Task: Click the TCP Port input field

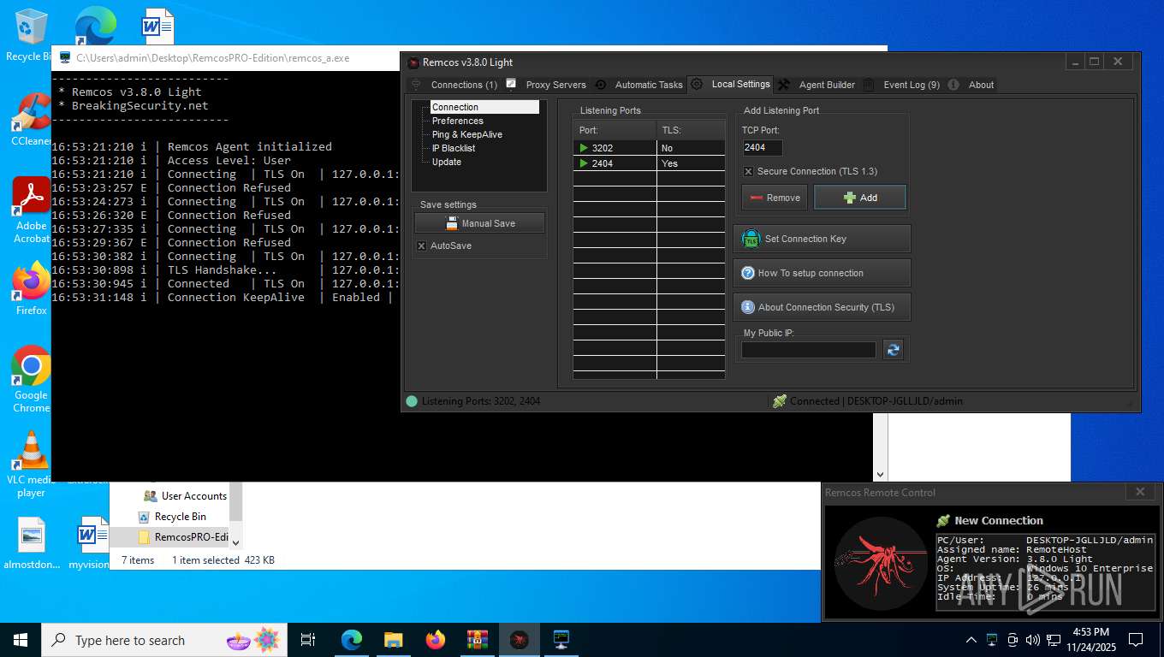Action: tap(762, 147)
